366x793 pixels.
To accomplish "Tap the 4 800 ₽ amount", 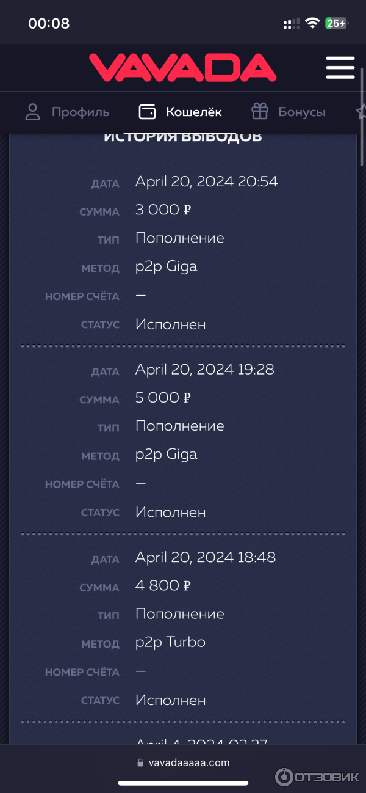I will [x=163, y=586].
